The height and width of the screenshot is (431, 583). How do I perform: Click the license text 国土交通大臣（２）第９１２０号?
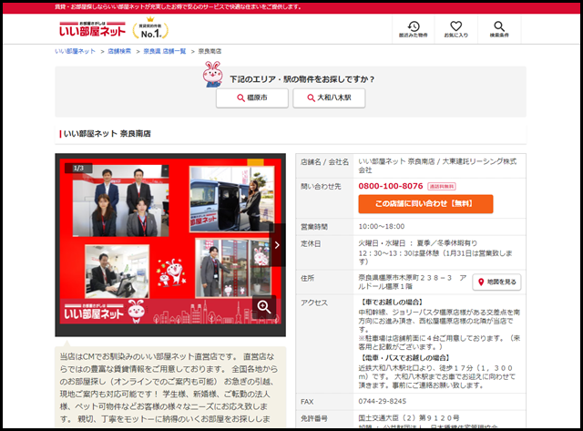point(409,418)
